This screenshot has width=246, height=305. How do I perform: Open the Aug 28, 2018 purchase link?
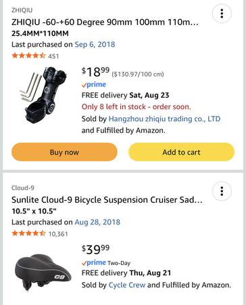tap(97, 222)
